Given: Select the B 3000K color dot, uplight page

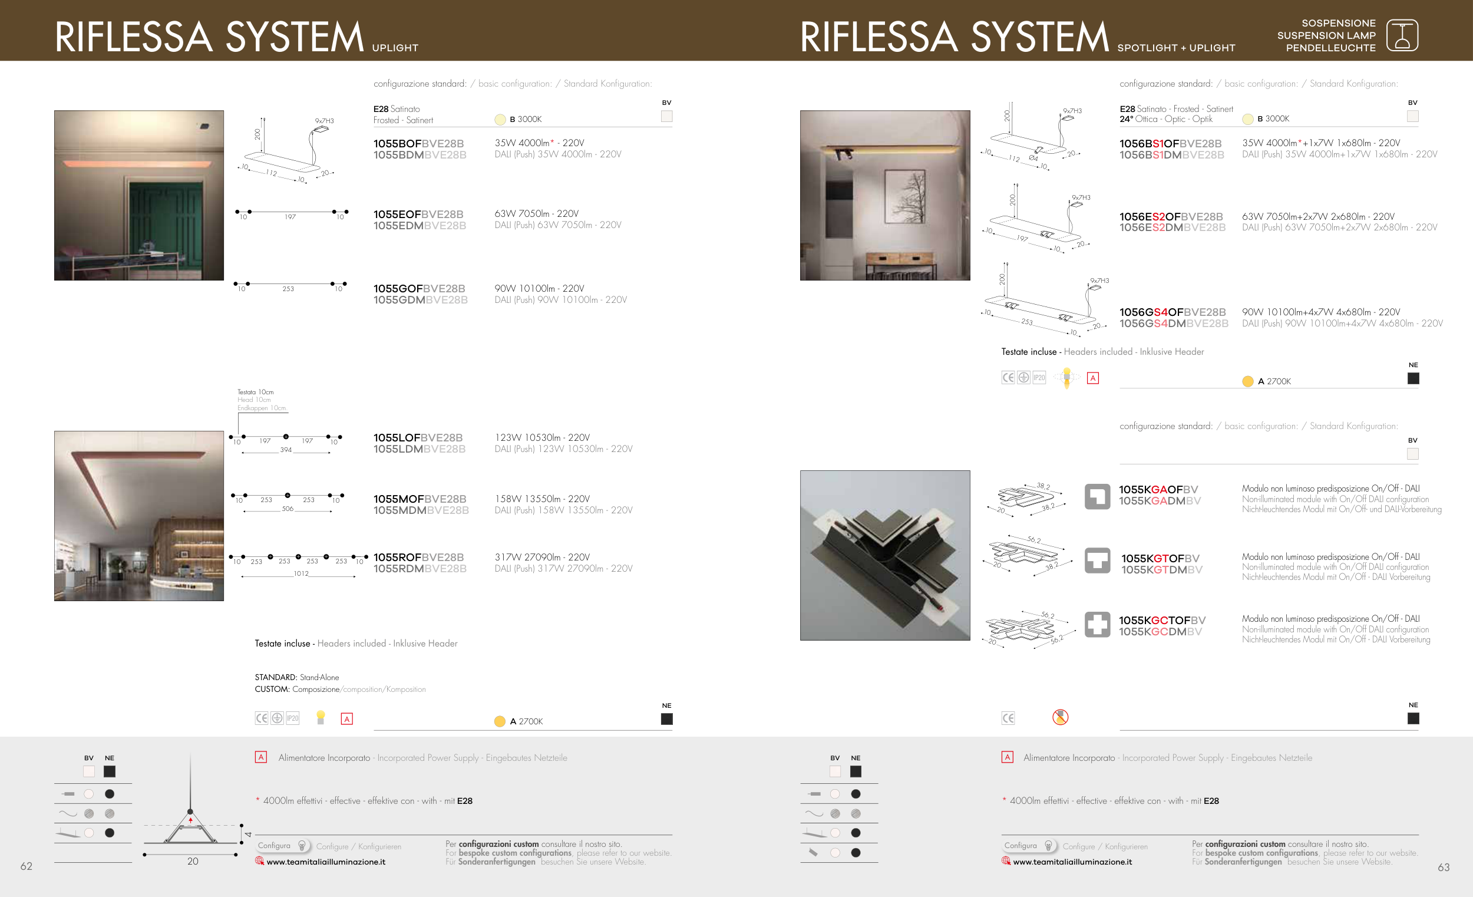Looking at the screenshot, I should point(500,120).
